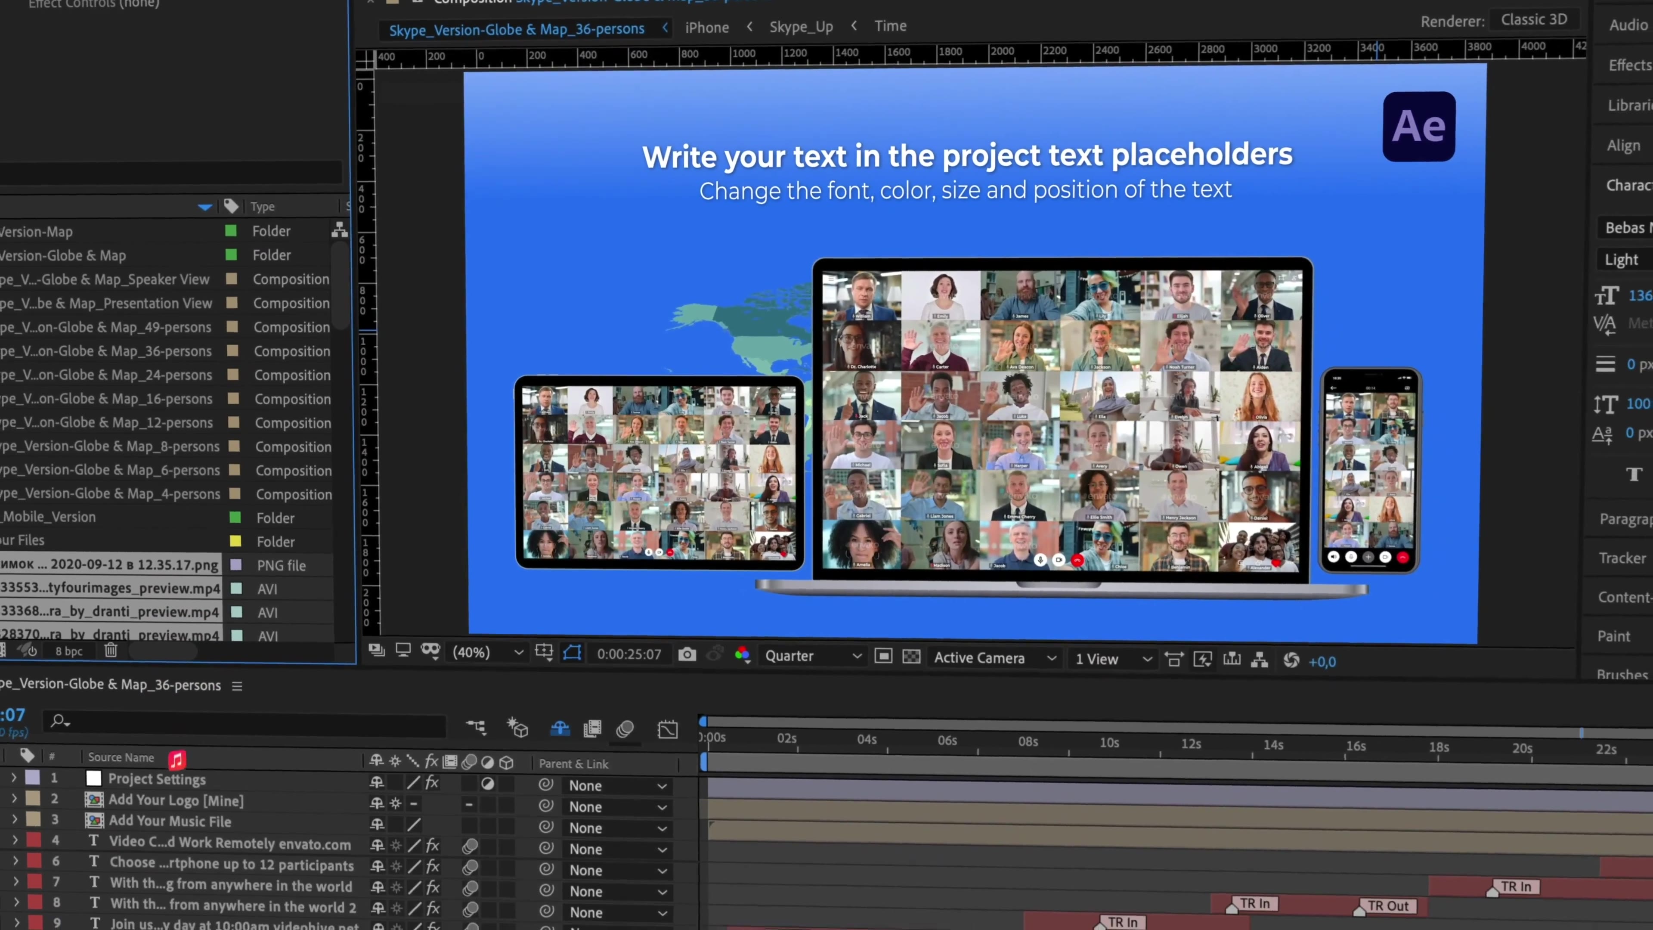Click the yellow label swatch of ur Files folder
The image size is (1653, 930).
(x=235, y=541)
